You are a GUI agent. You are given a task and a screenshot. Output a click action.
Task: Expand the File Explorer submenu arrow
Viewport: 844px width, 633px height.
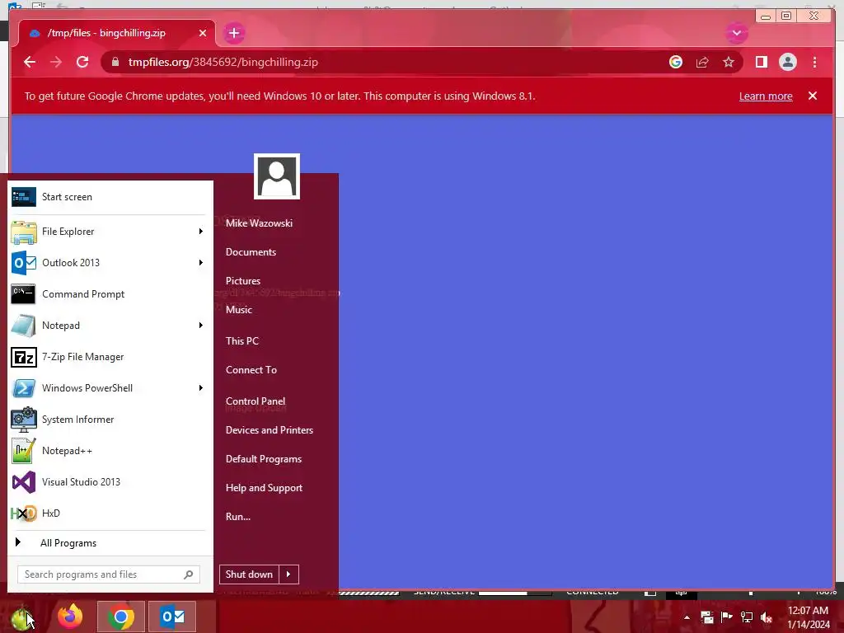click(x=201, y=232)
